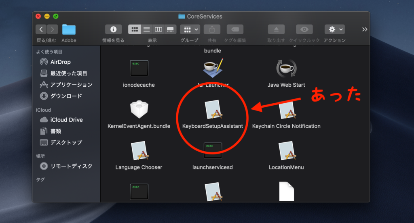The height and width of the screenshot is (223, 414).
Task: Open the action gear dropdown menu
Action: (x=335, y=29)
